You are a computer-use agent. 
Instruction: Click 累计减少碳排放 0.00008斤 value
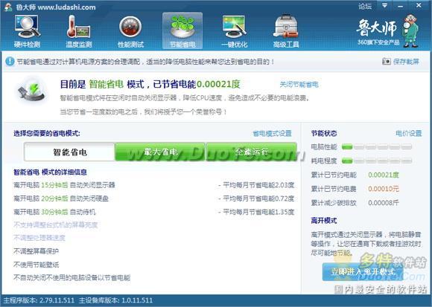384,203
